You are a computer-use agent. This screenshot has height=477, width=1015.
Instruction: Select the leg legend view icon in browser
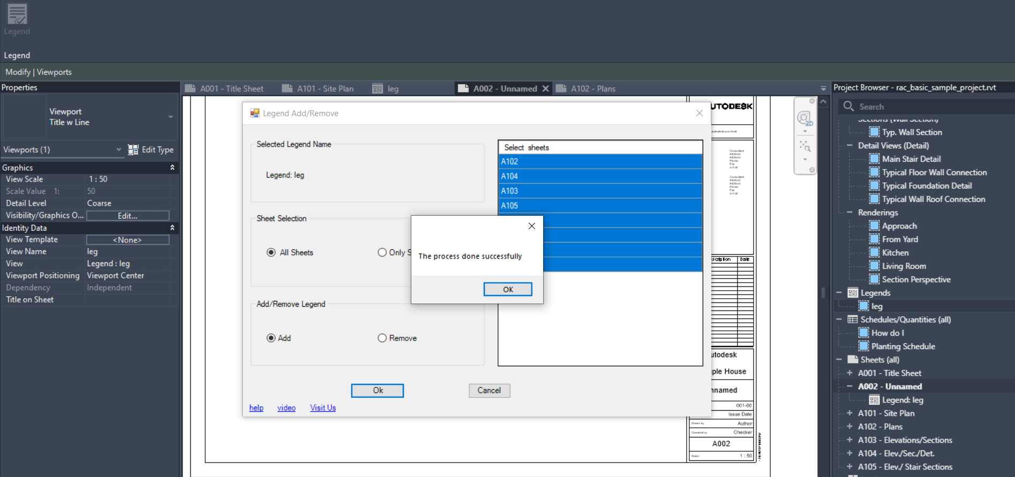(x=863, y=306)
